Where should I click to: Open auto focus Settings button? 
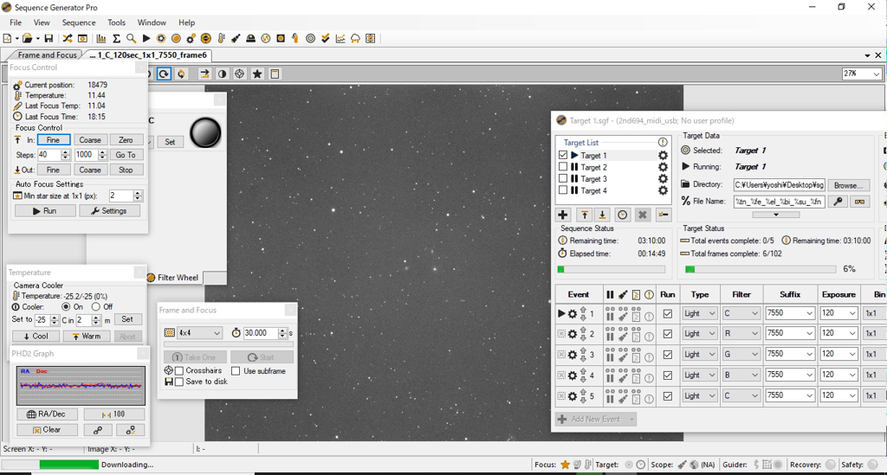coord(109,210)
